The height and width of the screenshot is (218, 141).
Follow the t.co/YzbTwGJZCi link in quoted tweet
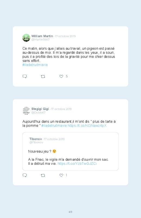click(77, 163)
